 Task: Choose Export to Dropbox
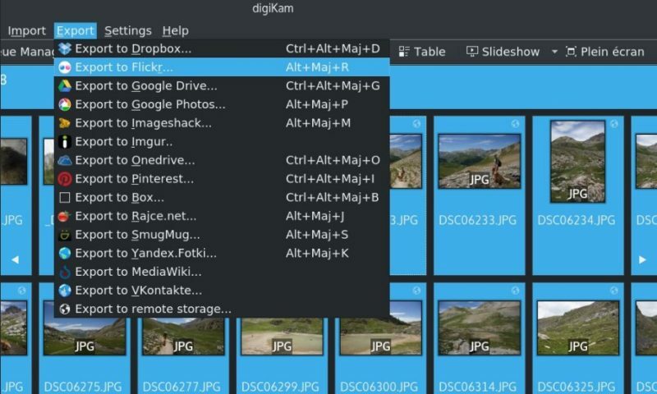[x=222, y=48]
